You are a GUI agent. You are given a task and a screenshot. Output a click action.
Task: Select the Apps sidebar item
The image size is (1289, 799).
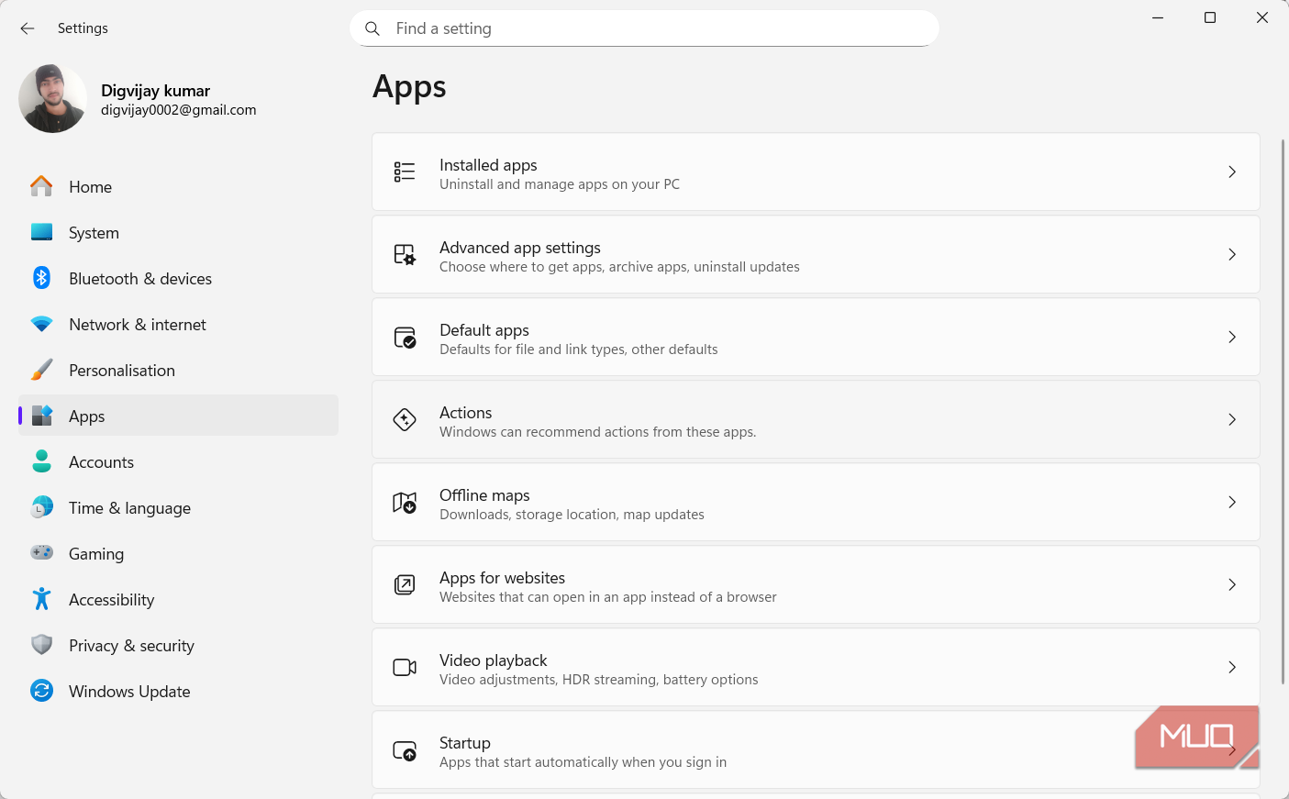click(178, 416)
